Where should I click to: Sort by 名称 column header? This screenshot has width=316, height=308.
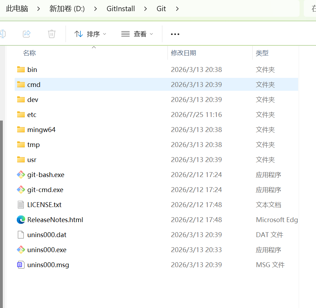(x=29, y=53)
